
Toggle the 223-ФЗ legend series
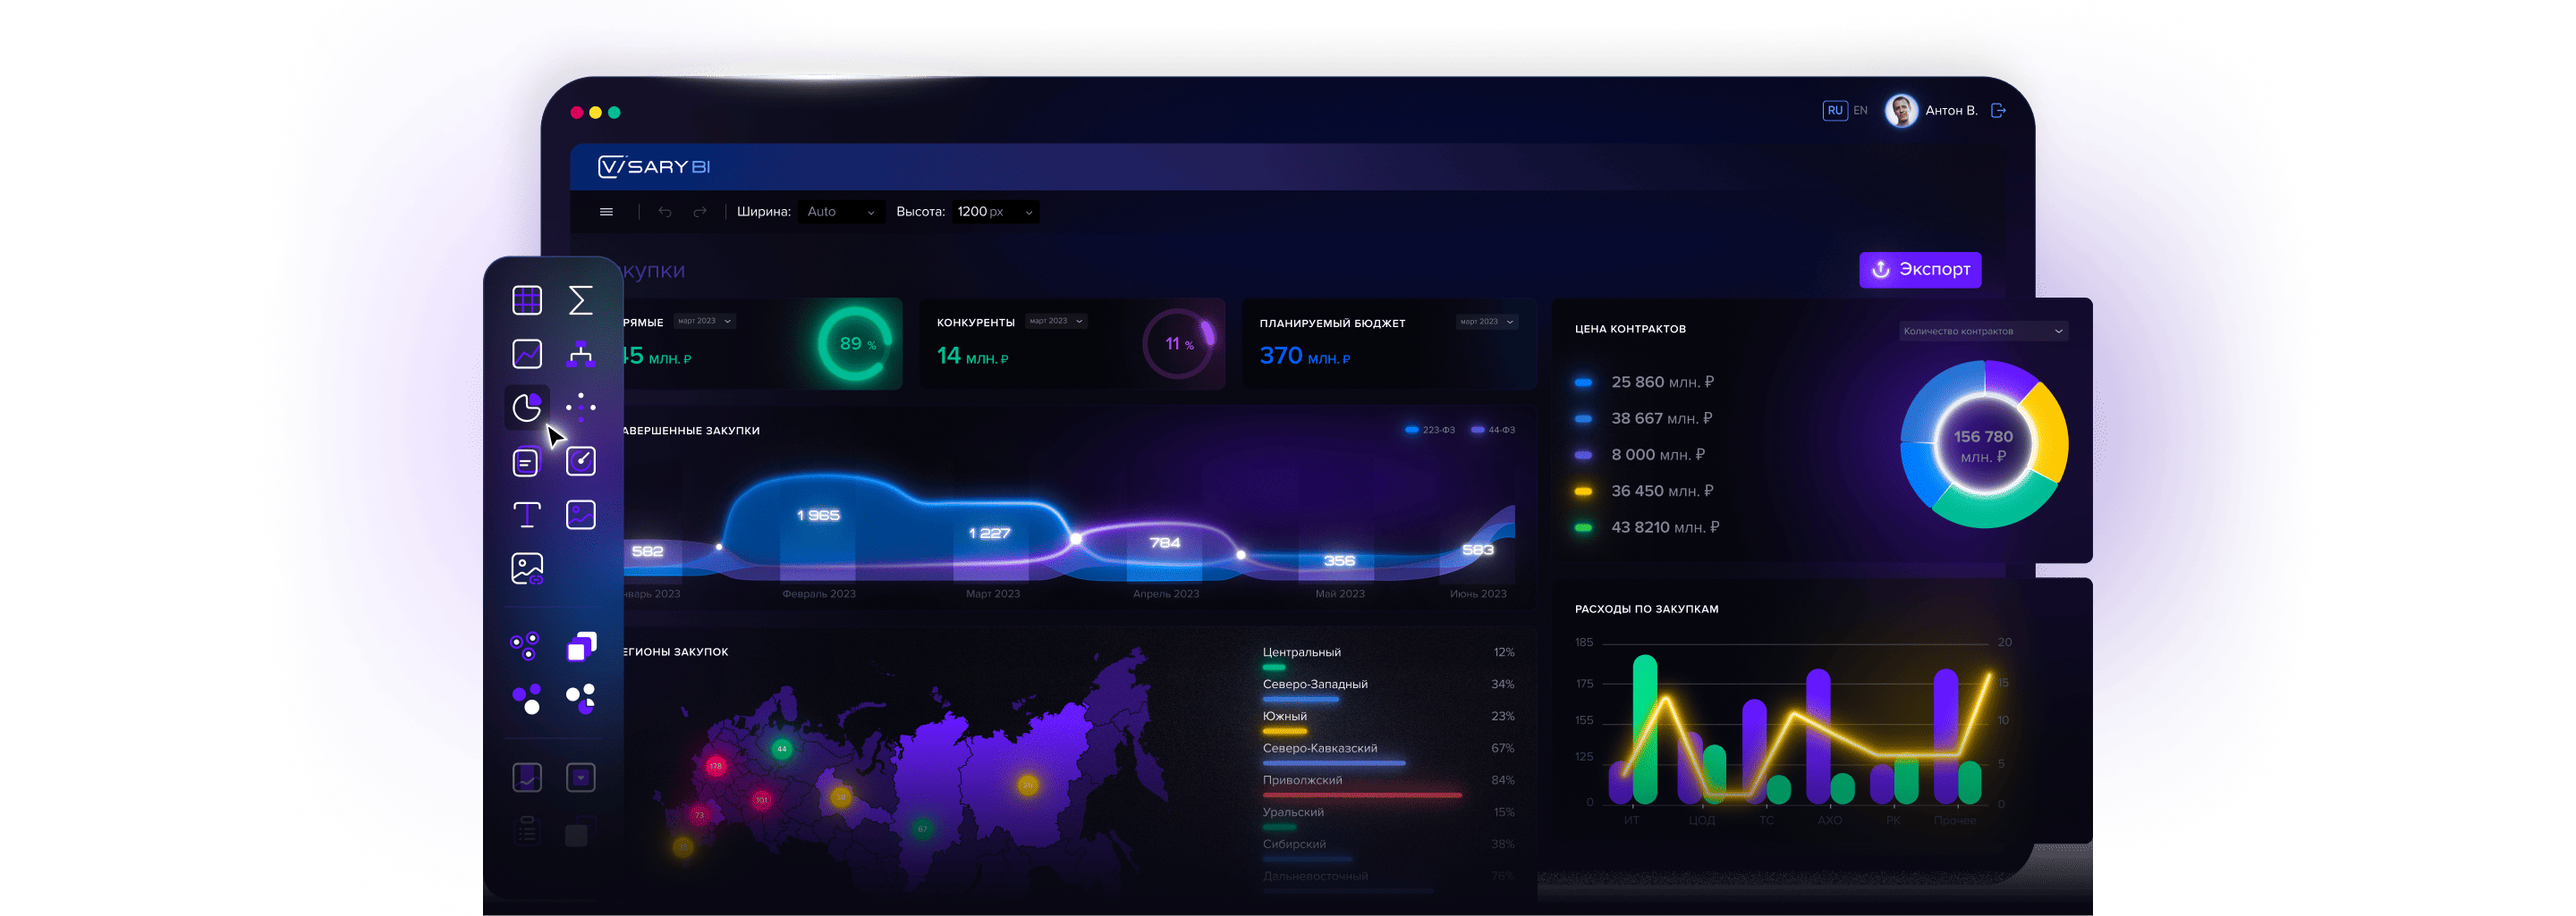(x=1430, y=430)
